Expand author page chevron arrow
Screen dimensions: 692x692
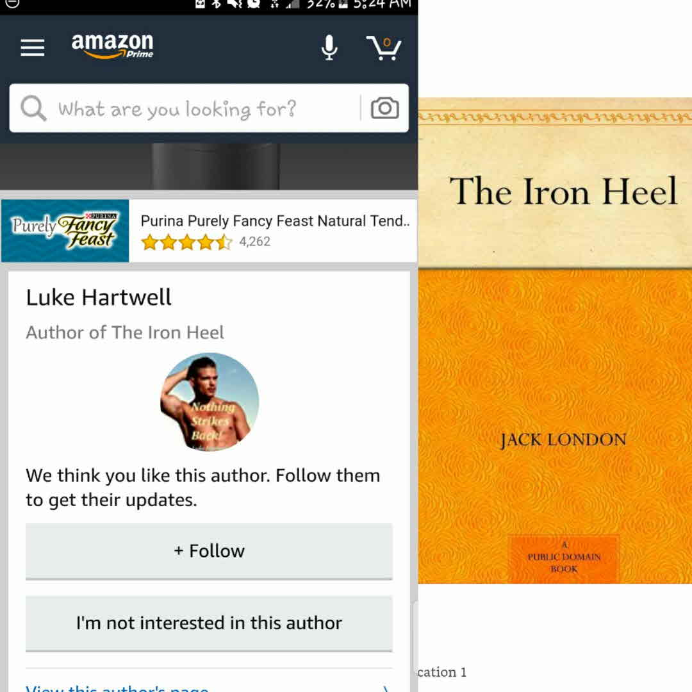click(x=385, y=688)
